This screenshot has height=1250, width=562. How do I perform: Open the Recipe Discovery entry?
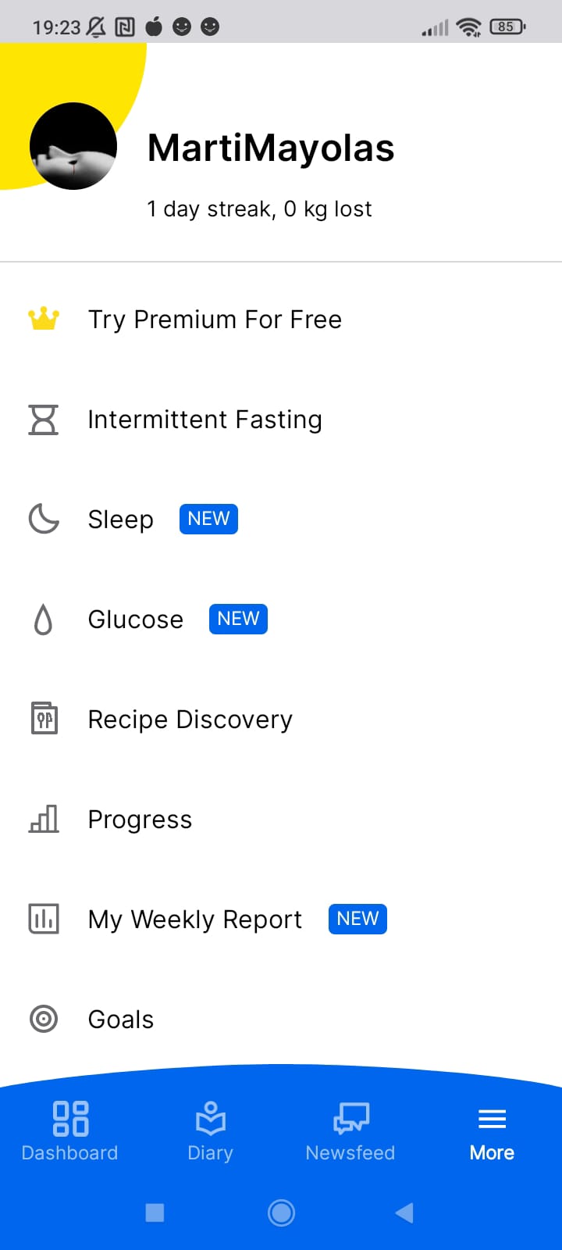point(190,720)
